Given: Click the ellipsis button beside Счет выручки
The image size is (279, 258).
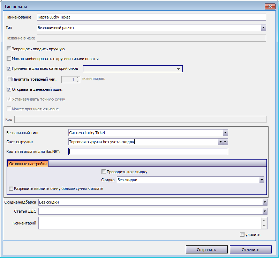Looking at the screenshot, I should [x=226, y=142].
